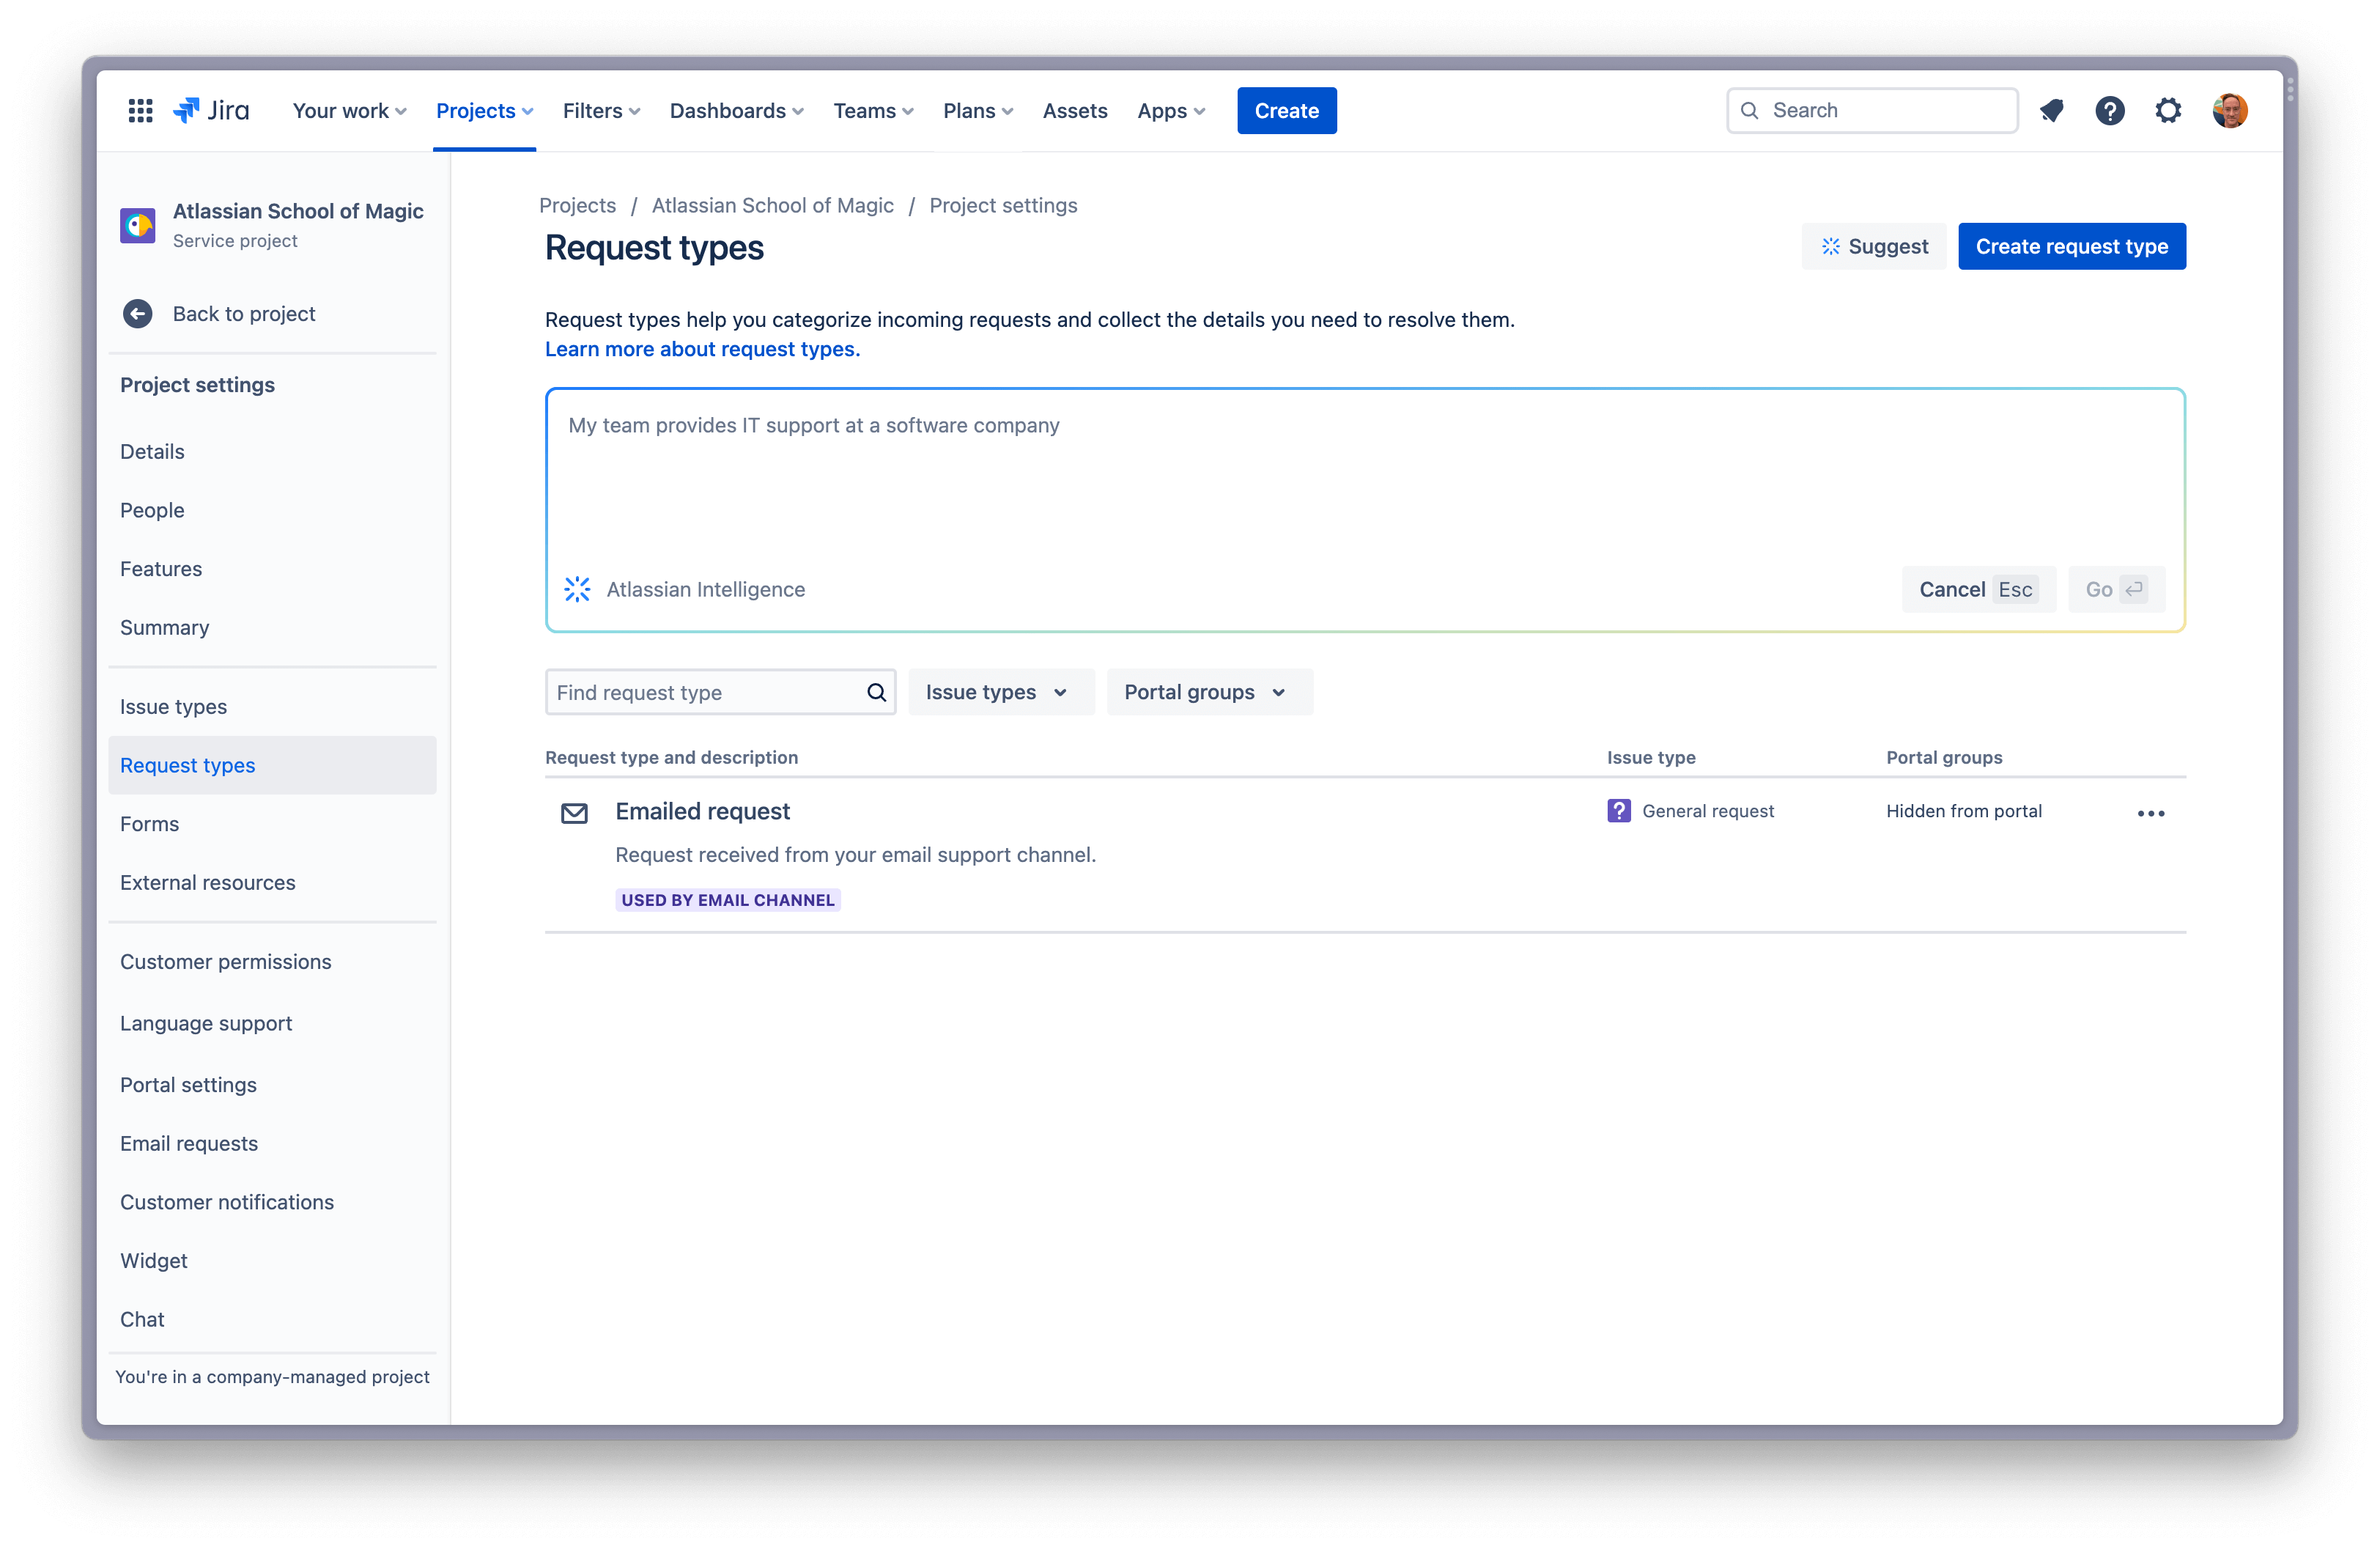The width and height of the screenshot is (2380, 1548).
Task: Expand the Issue types filter dropdown
Action: coord(997,690)
